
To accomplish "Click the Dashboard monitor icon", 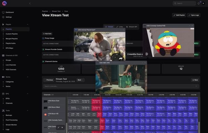I will pos(3,12).
